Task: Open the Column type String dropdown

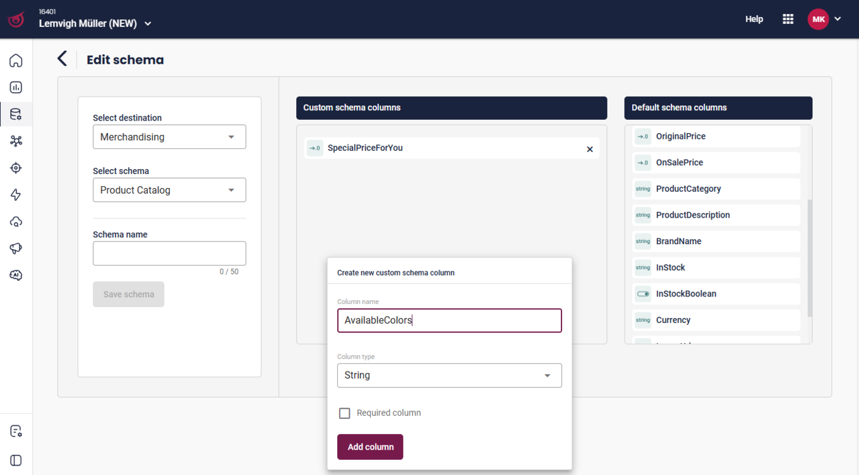Action: (x=449, y=375)
